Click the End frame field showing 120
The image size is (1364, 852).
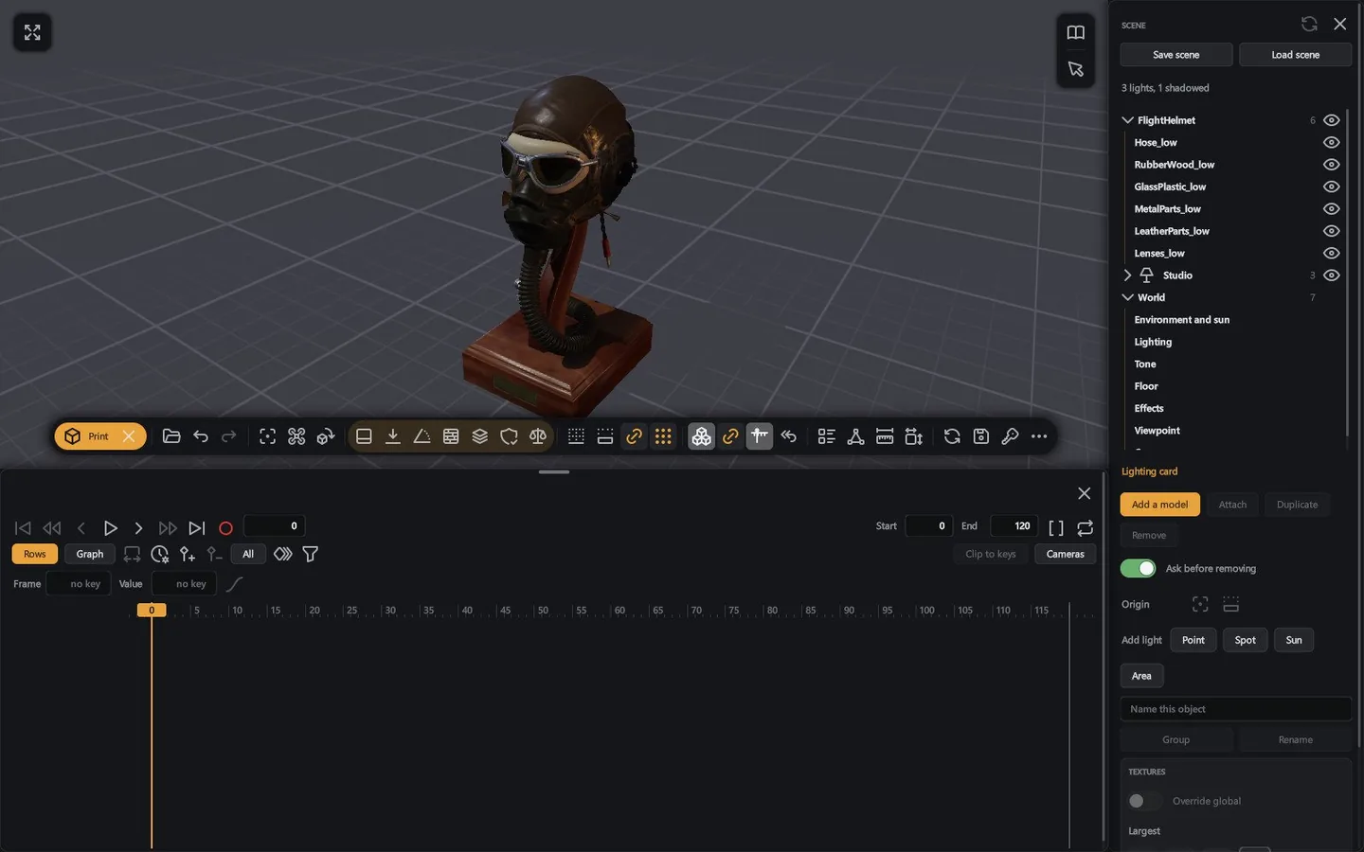coord(1014,526)
